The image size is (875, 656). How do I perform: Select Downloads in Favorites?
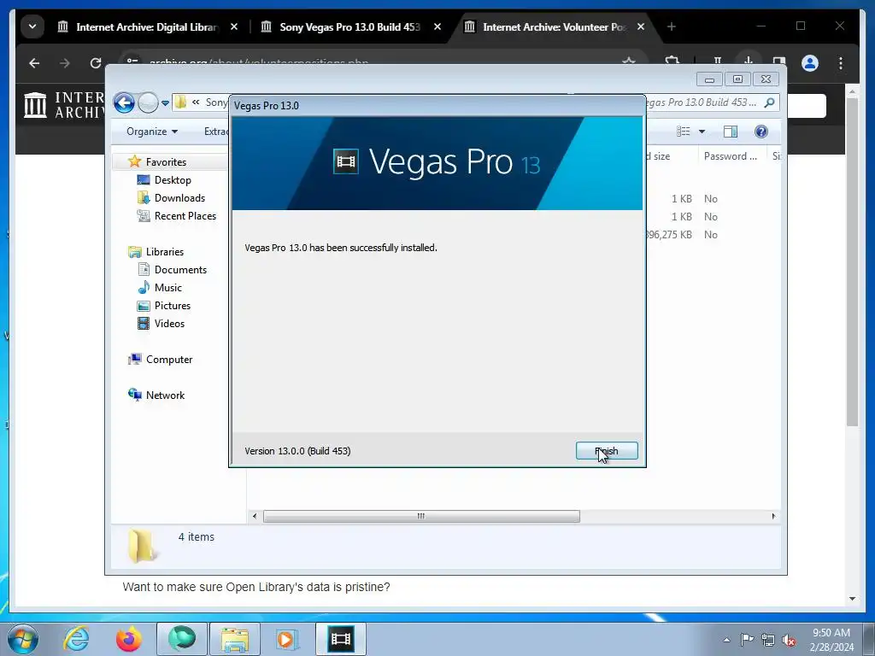[x=179, y=198]
